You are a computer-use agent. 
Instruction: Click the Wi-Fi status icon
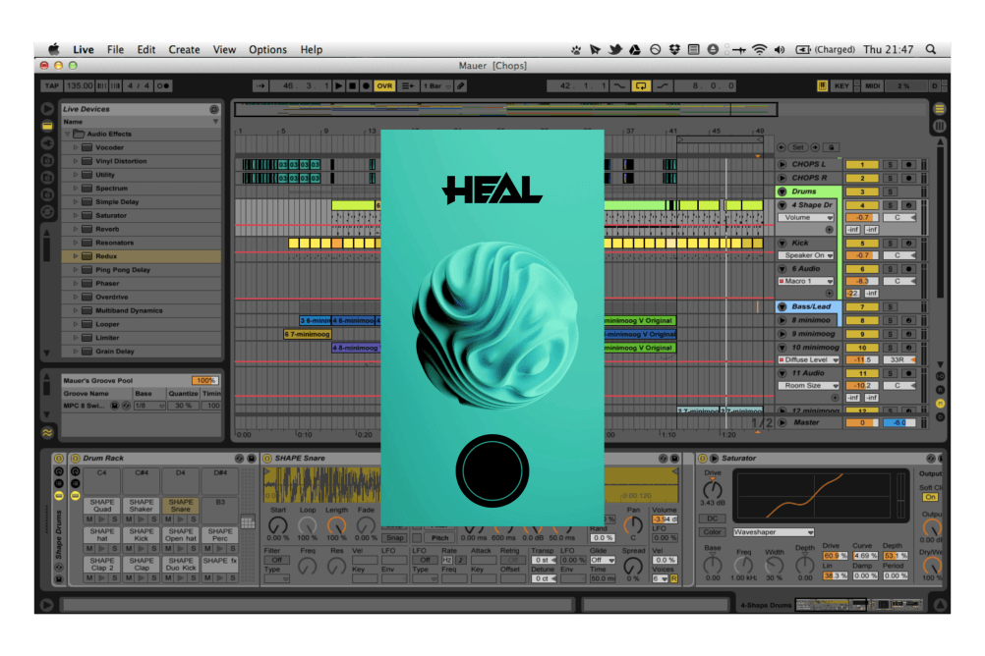tap(760, 49)
